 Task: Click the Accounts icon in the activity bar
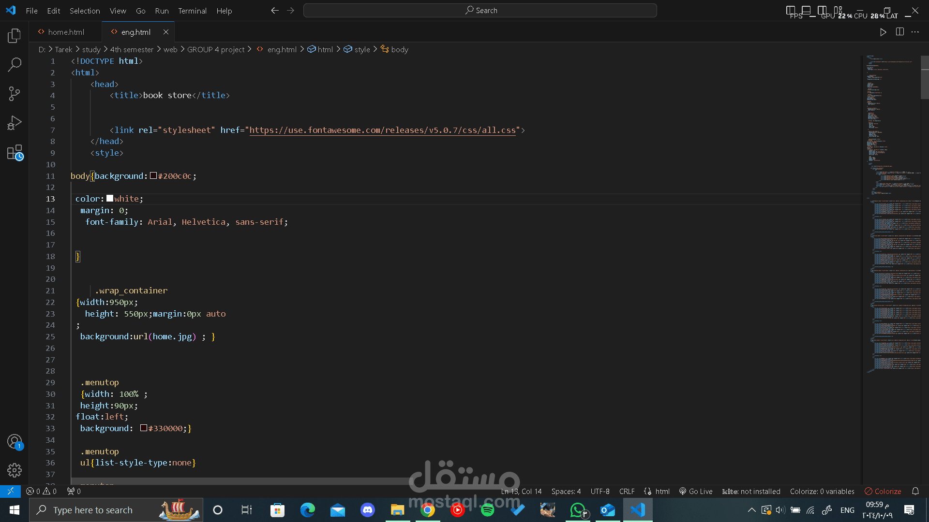tap(15, 441)
